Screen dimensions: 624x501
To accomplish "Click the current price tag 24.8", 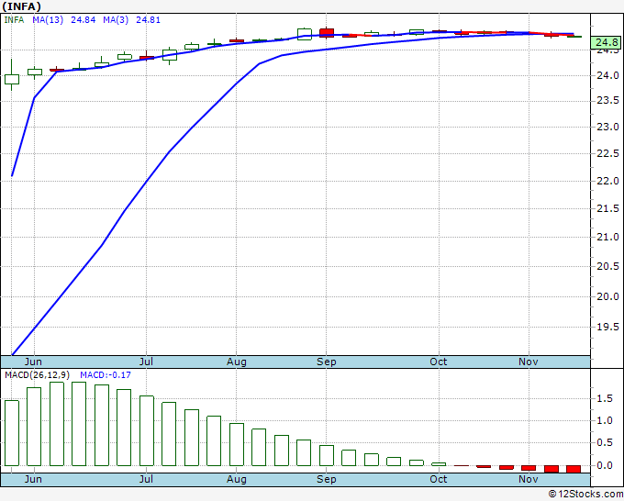I will (607, 42).
